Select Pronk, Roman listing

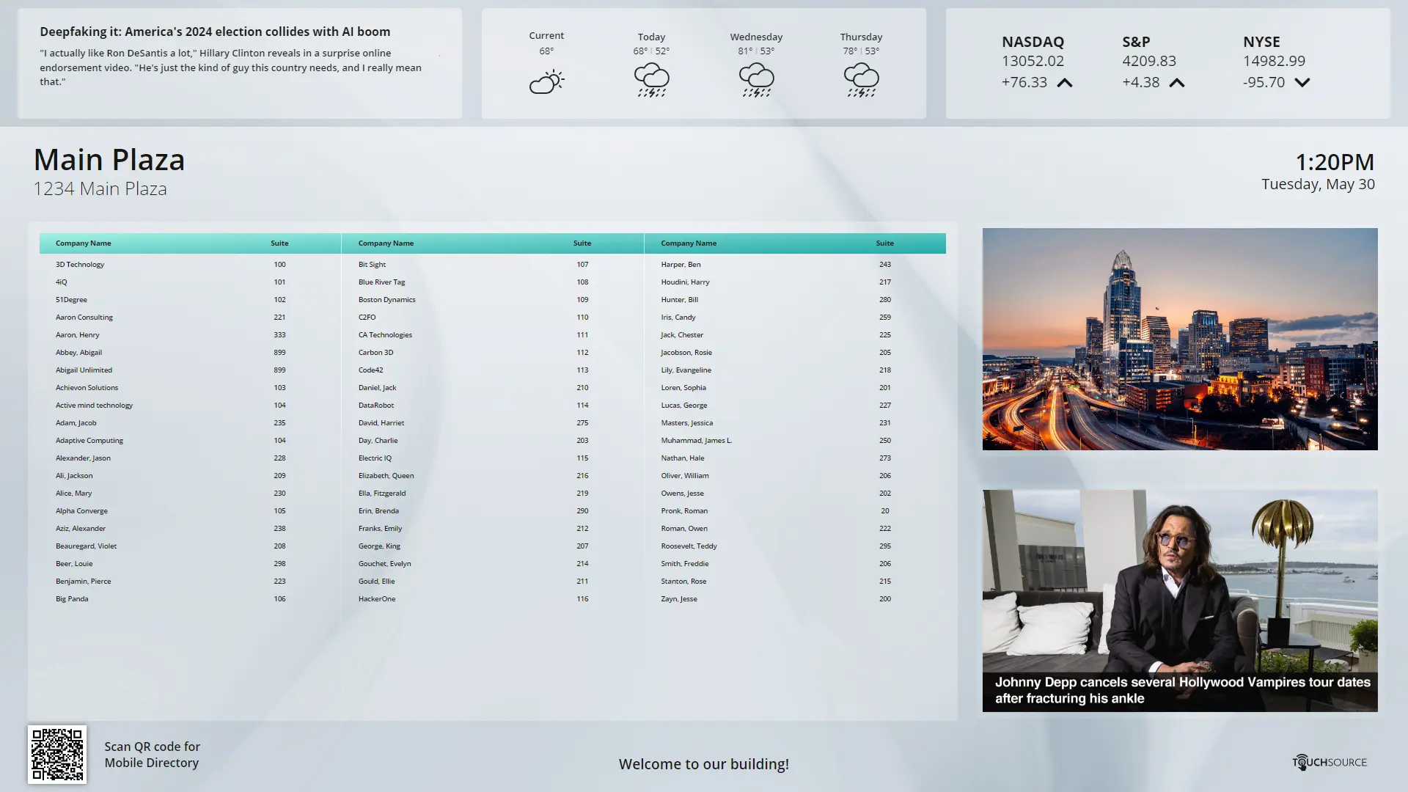[x=795, y=511]
